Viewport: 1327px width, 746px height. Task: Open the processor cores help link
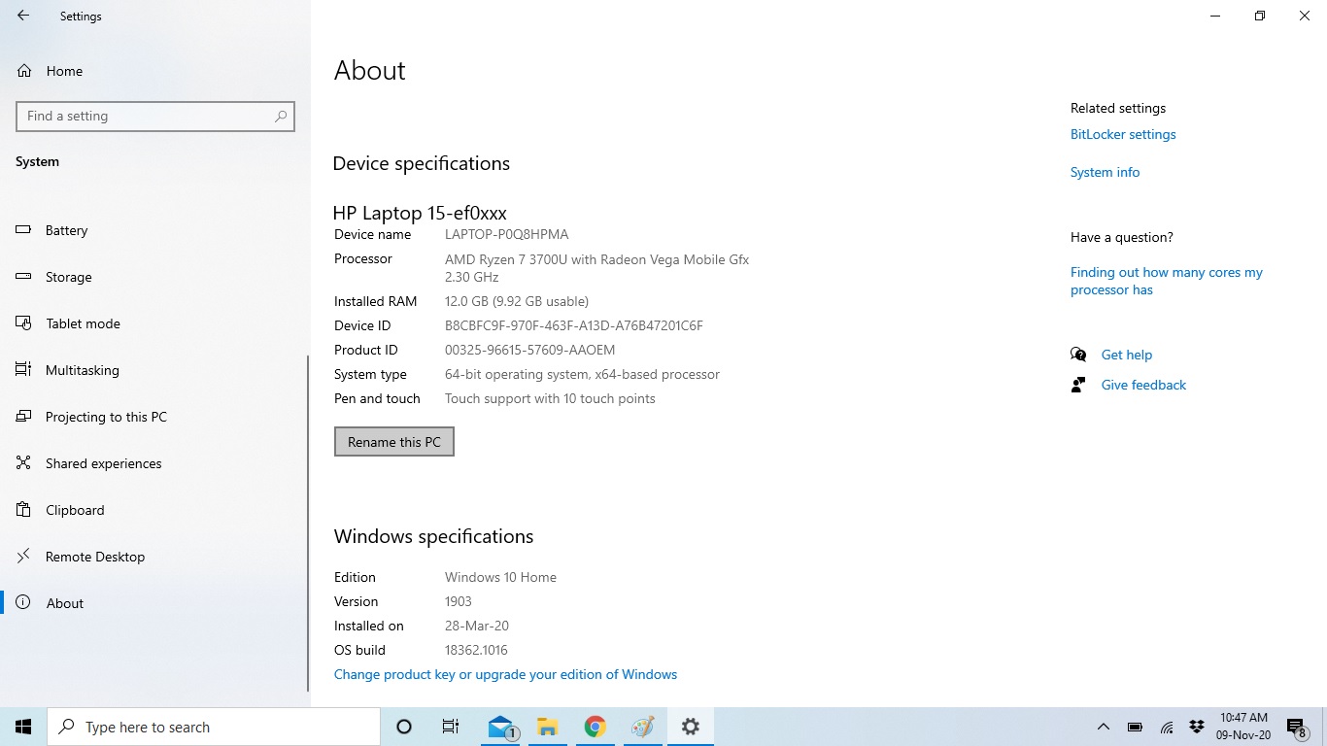pos(1167,281)
